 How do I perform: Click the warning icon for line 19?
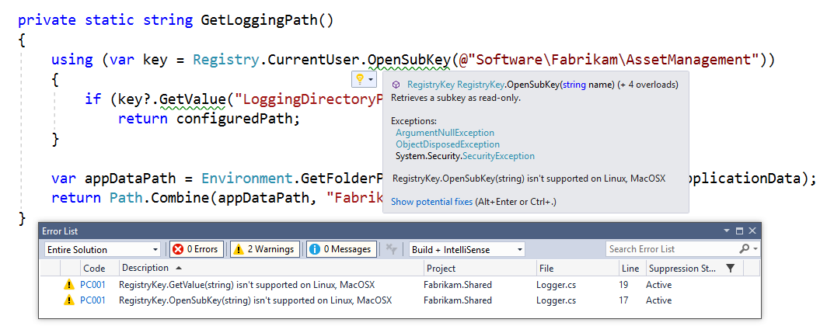coord(68,285)
